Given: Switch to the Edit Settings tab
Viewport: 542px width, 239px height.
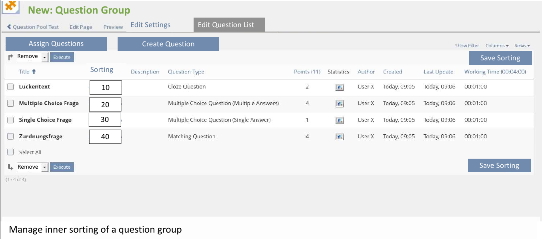Looking at the screenshot, I should point(150,25).
